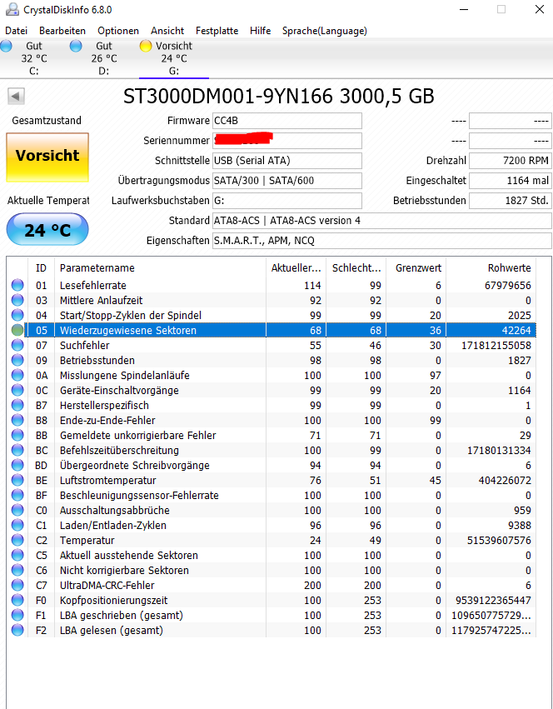Click the Standard field ATA8-ACS version 4

pos(382,221)
